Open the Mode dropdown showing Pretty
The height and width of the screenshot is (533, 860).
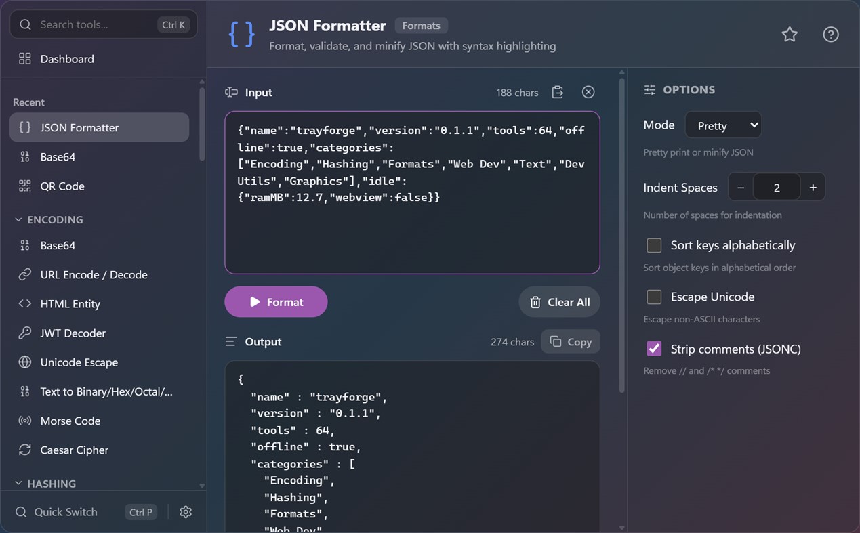723,125
